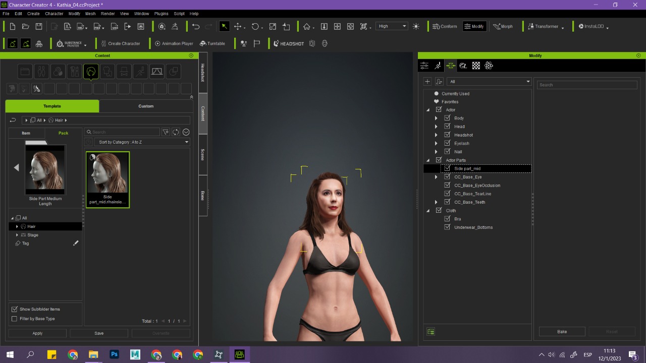Select the Cloth category icon
646x363 pixels.
click(107, 72)
